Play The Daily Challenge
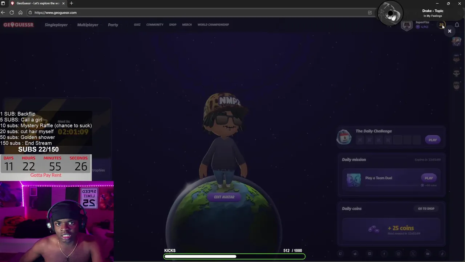 click(x=432, y=140)
